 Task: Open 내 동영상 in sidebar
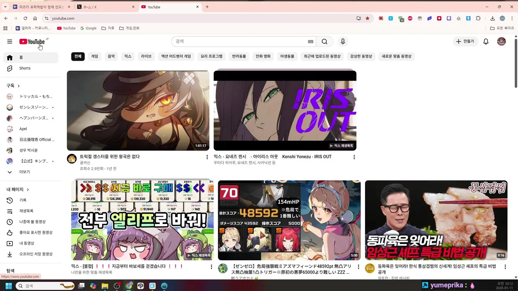click(31, 243)
